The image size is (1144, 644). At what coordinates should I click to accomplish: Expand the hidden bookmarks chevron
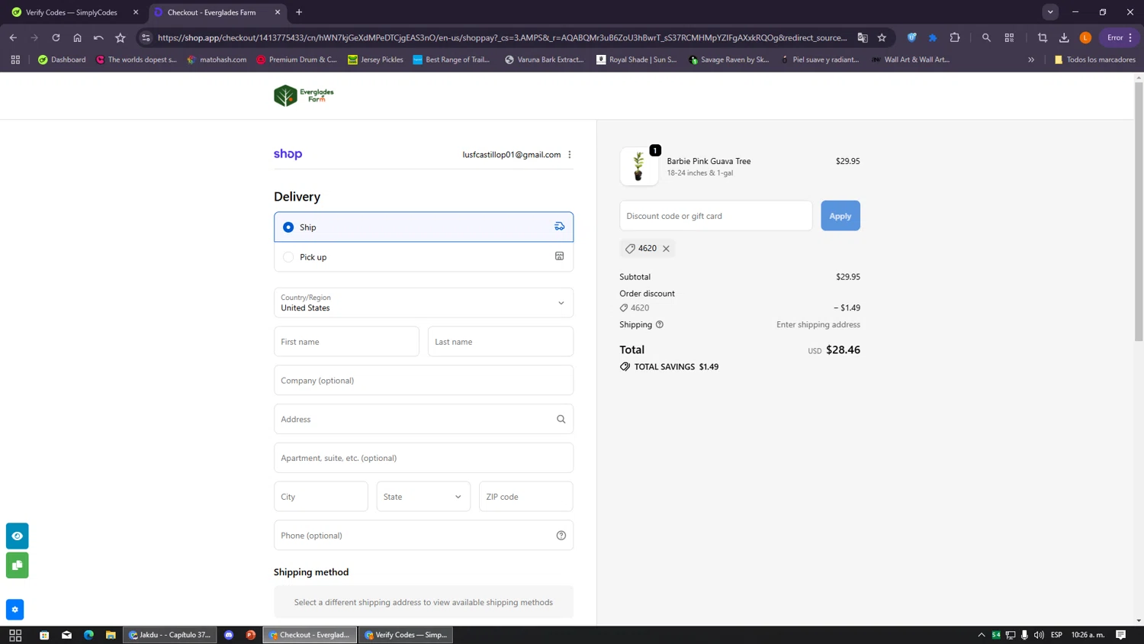1031,60
